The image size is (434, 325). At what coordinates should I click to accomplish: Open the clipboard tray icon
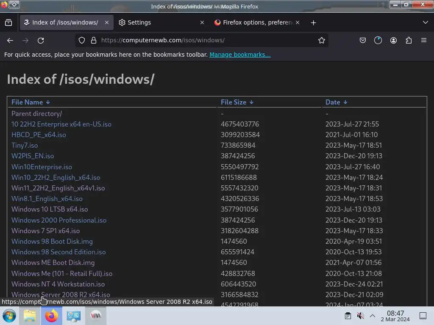[x=348, y=316]
